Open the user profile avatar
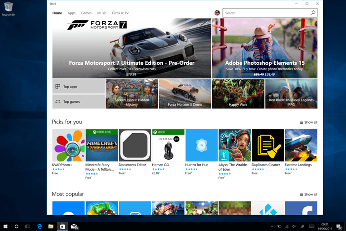 tap(217, 13)
